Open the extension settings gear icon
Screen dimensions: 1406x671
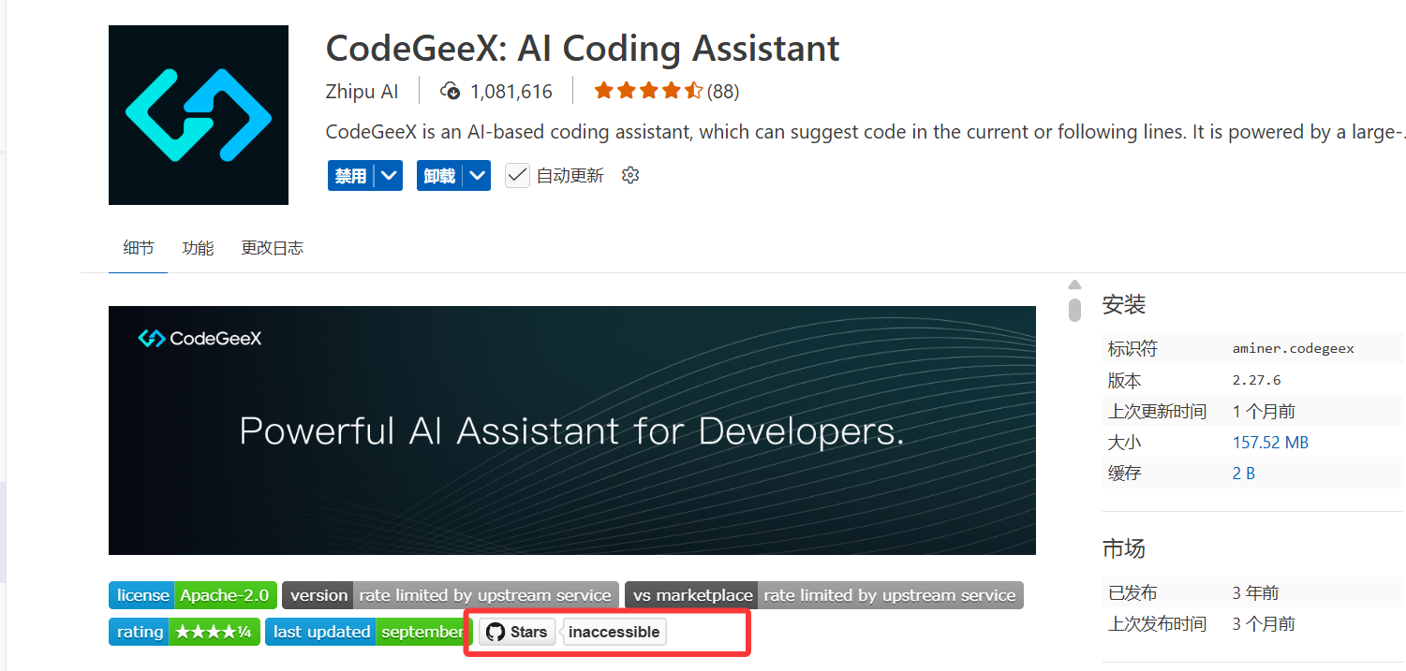tap(630, 175)
